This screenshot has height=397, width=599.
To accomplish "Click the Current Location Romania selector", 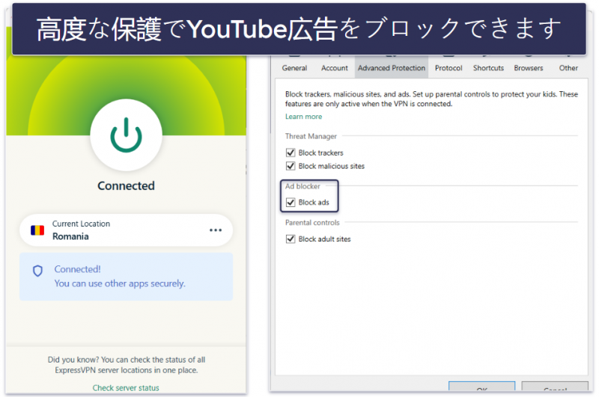I will tap(126, 230).
